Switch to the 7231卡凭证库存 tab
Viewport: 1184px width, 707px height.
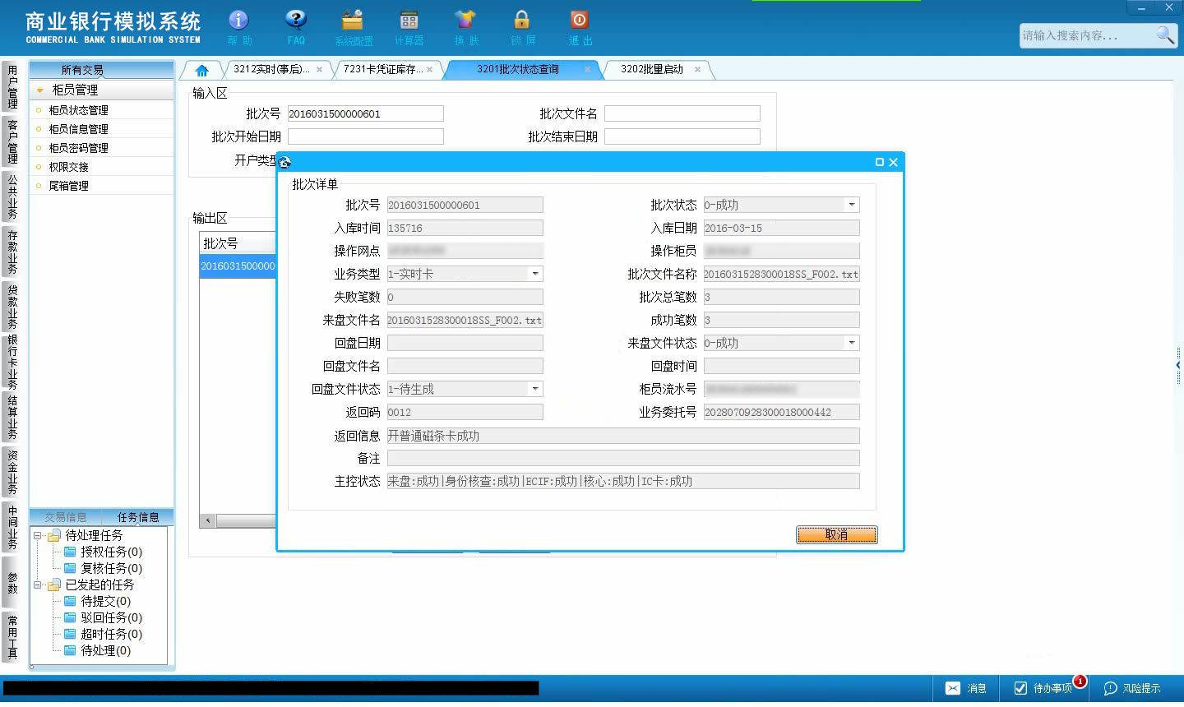383,70
